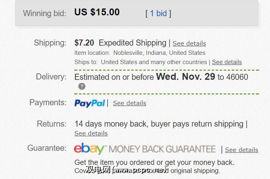Screen dimensions: 270x179
Task: Click the Winning bid label
Action: 44,13
